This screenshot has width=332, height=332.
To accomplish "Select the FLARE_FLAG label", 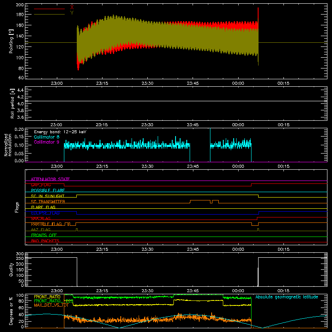I will (x=43, y=207).
